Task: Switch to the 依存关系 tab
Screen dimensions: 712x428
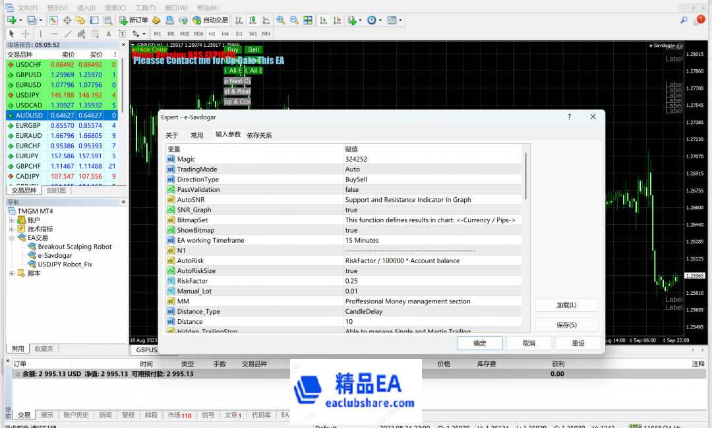Action: [x=259, y=135]
